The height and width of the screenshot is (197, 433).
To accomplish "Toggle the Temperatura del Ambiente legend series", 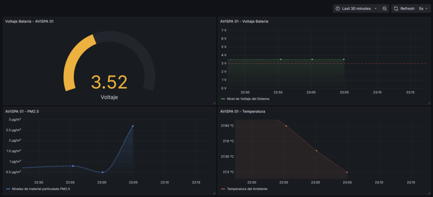I will click(x=247, y=189).
